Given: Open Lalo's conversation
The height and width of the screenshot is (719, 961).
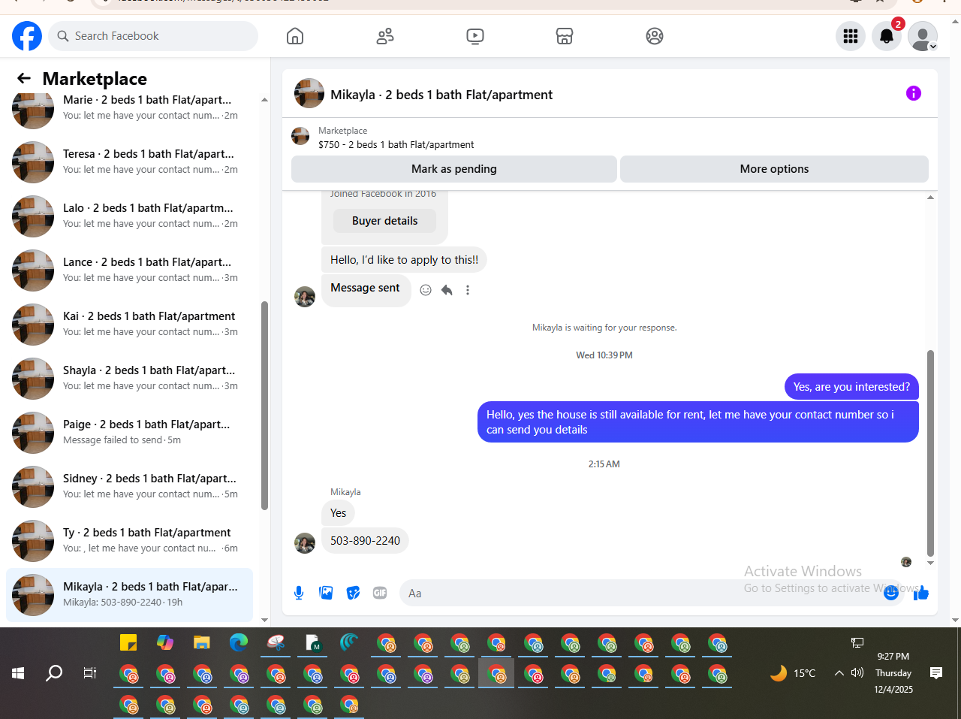Looking at the screenshot, I should [x=129, y=216].
